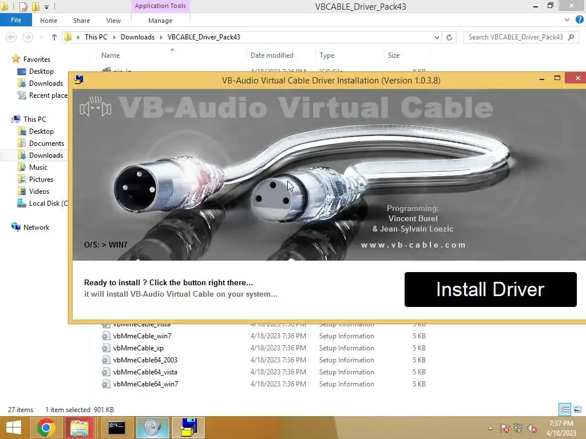Click the new folder quick access icon

36,6
